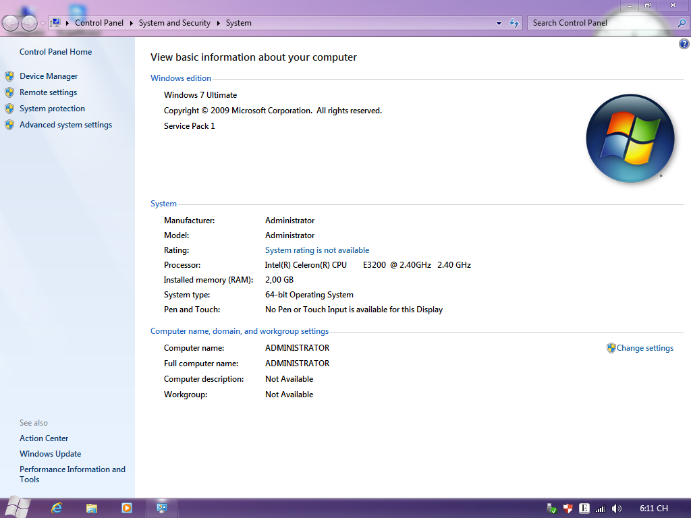This screenshot has height=518, width=691.
Task: Click shield icon beside Advanced system settings
Action: coord(9,125)
